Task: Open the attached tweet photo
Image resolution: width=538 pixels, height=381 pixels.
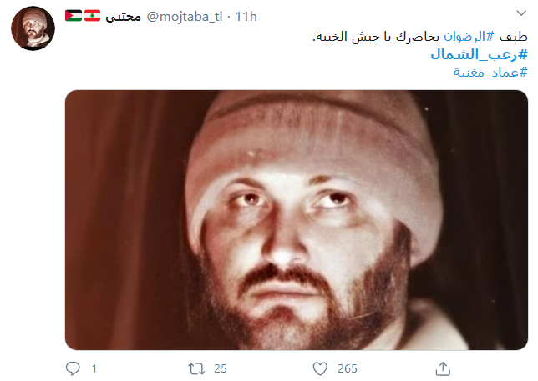Action: click(297, 220)
